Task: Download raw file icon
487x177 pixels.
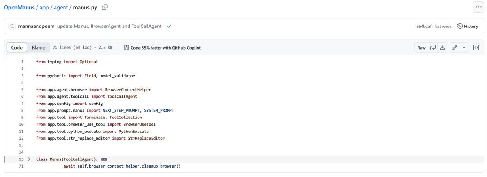Action: click(442, 47)
